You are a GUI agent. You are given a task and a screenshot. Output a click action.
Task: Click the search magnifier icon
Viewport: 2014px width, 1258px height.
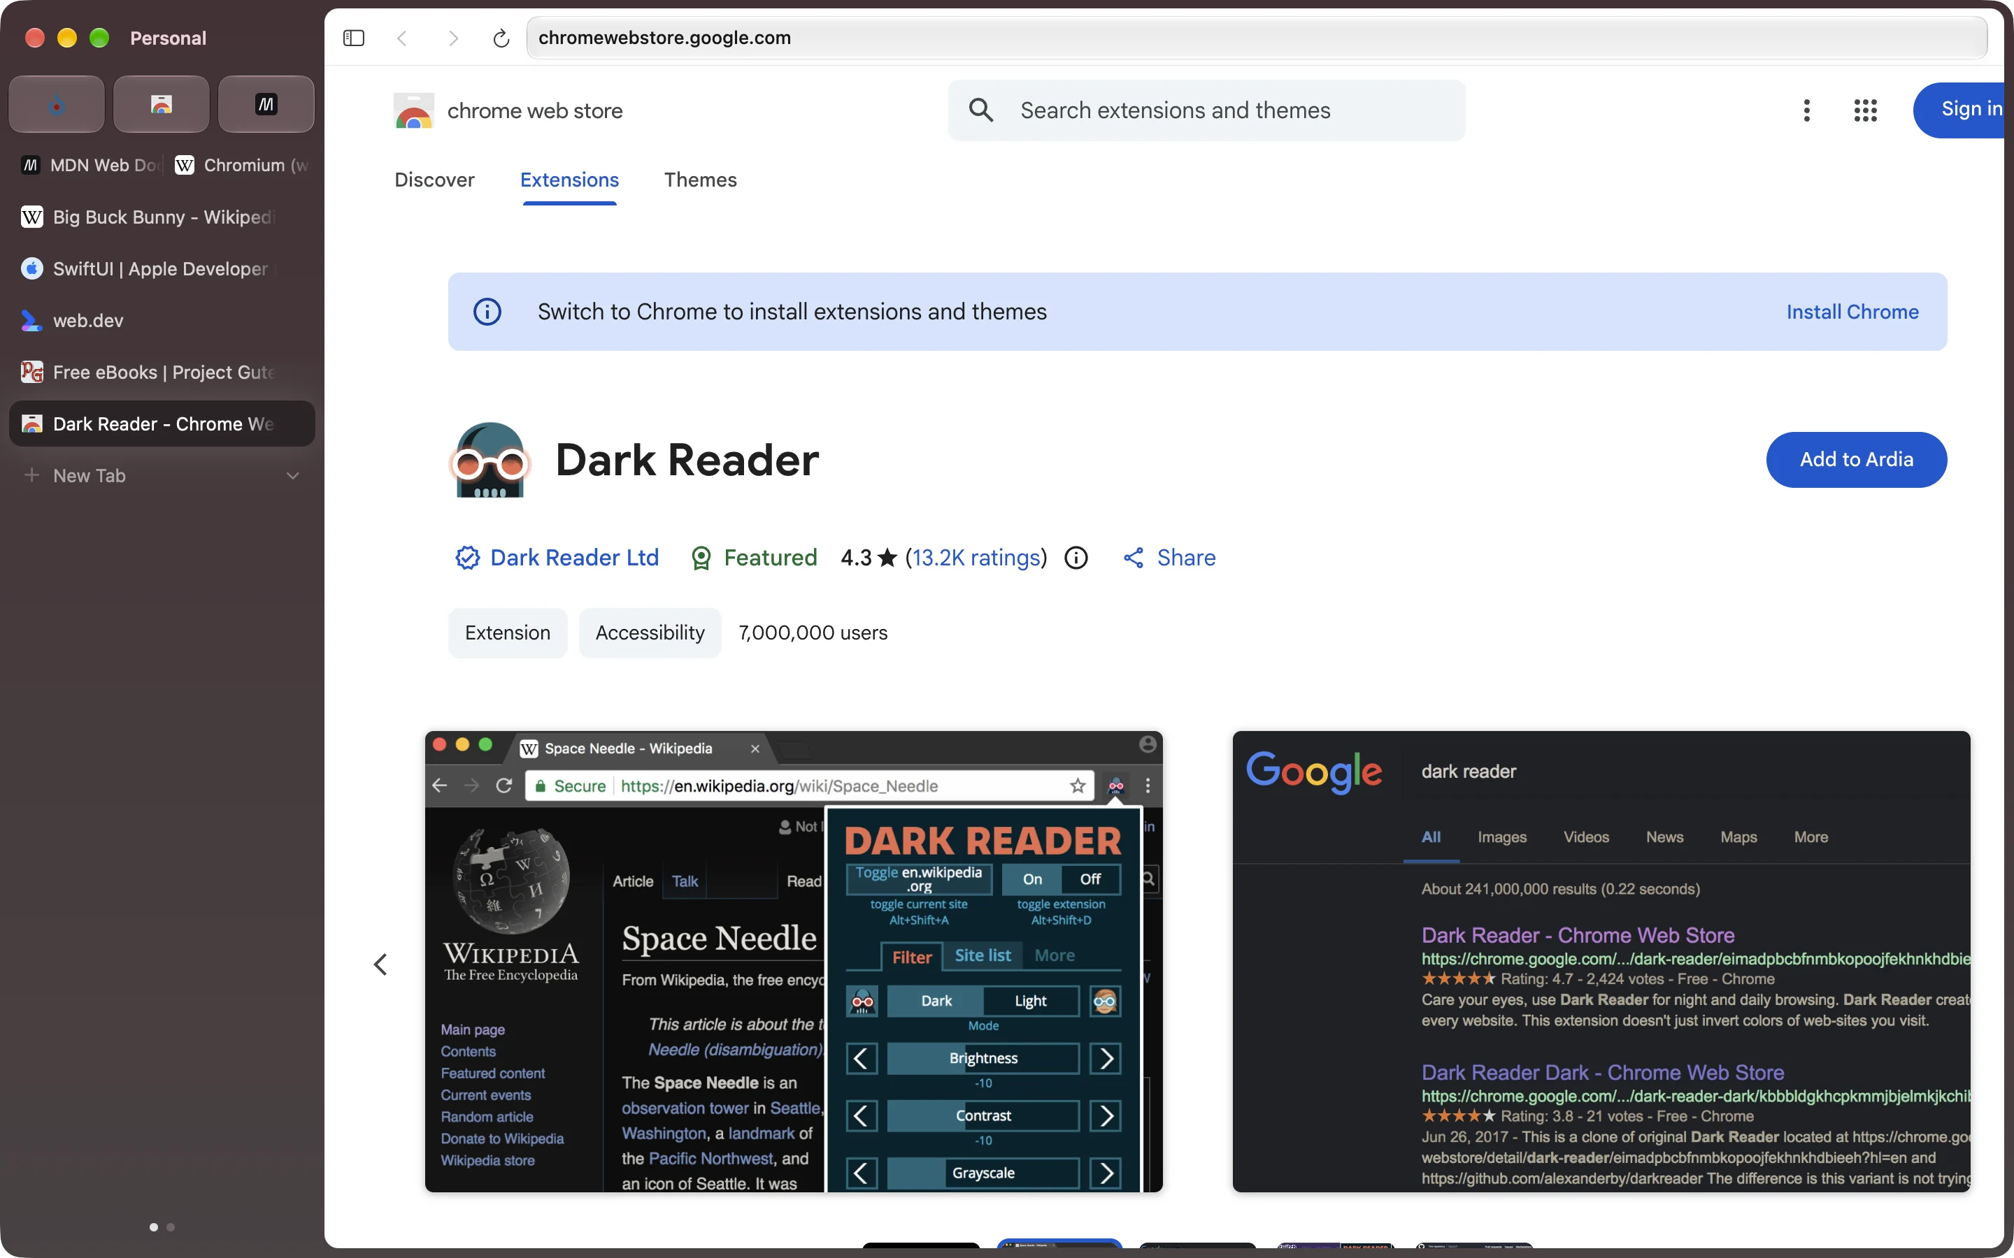(x=981, y=110)
